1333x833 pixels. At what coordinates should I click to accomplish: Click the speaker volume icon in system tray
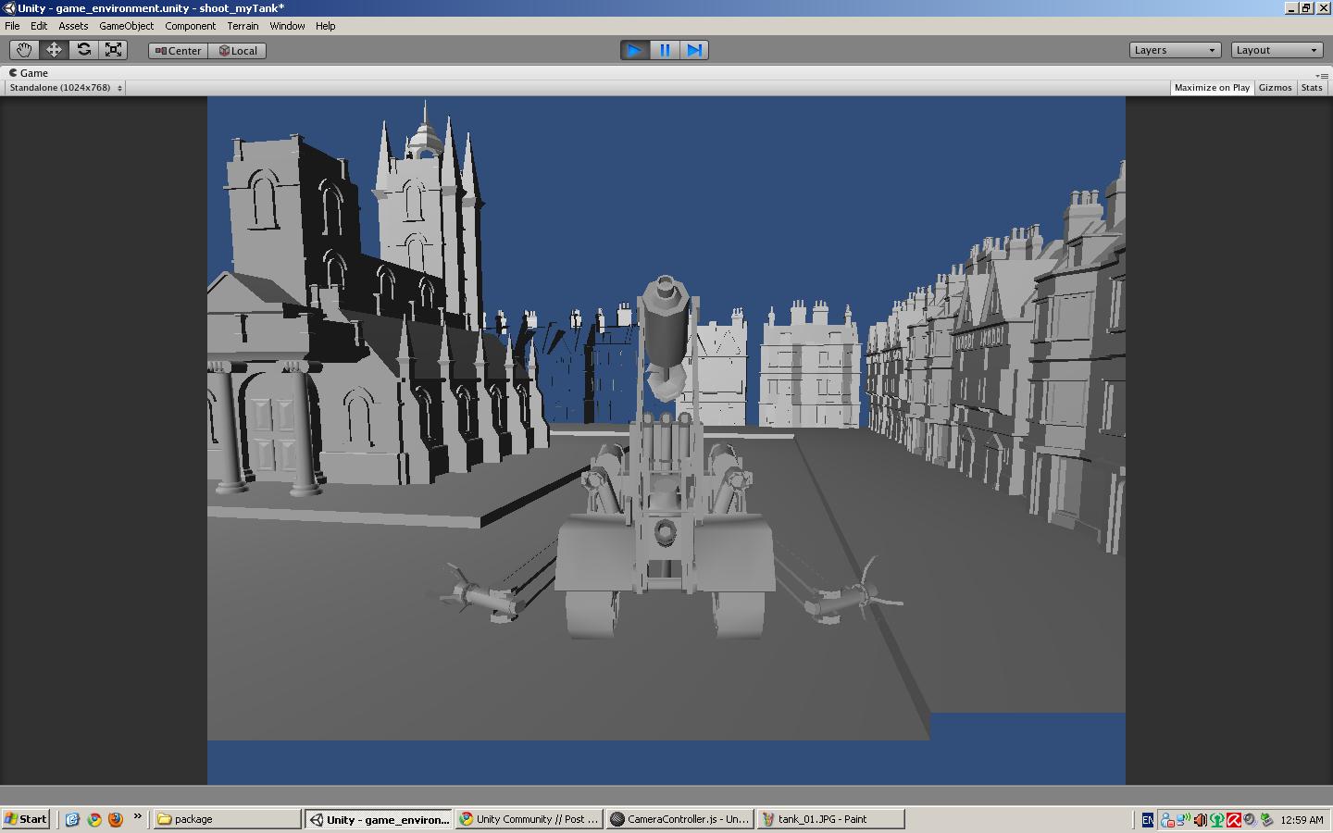1200,819
